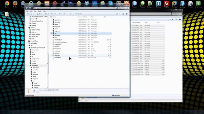Click the Printers icon in navigation pane

coord(30,23)
